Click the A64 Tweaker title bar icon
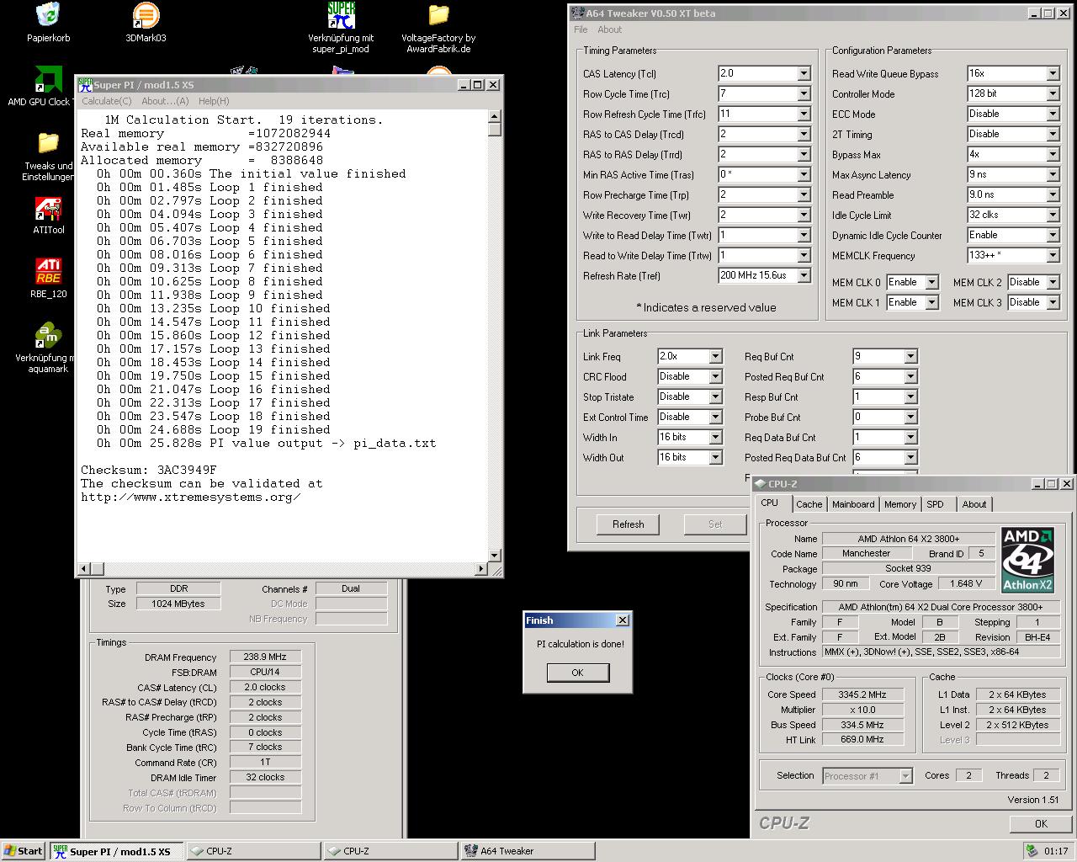Viewport: 1077px width, 862px height. pos(577,13)
